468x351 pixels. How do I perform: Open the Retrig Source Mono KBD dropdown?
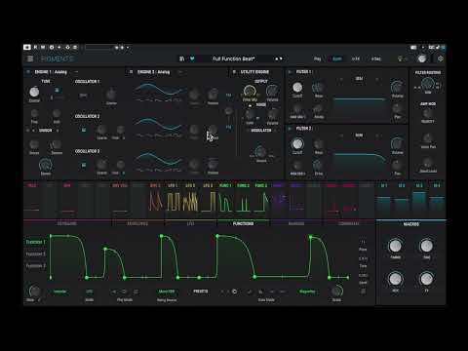pos(167,292)
